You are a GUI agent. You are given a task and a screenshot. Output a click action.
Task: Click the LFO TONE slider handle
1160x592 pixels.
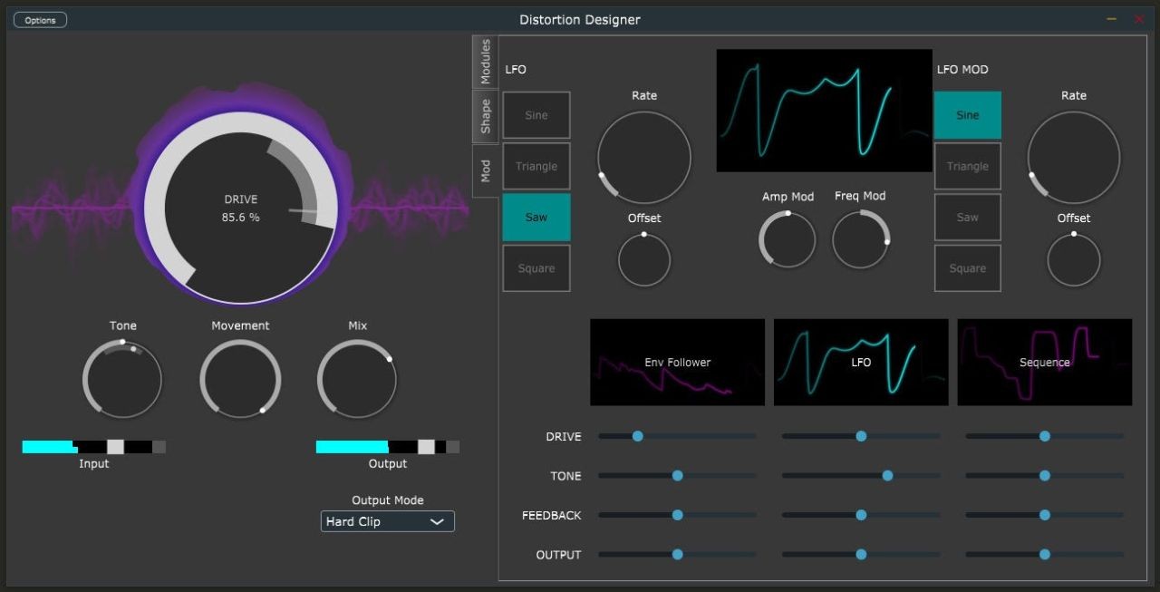(887, 476)
